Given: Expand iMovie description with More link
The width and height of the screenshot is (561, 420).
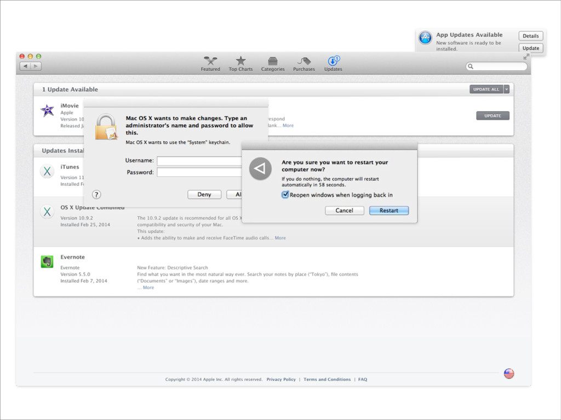Looking at the screenshot, I should tap(288, 125).
